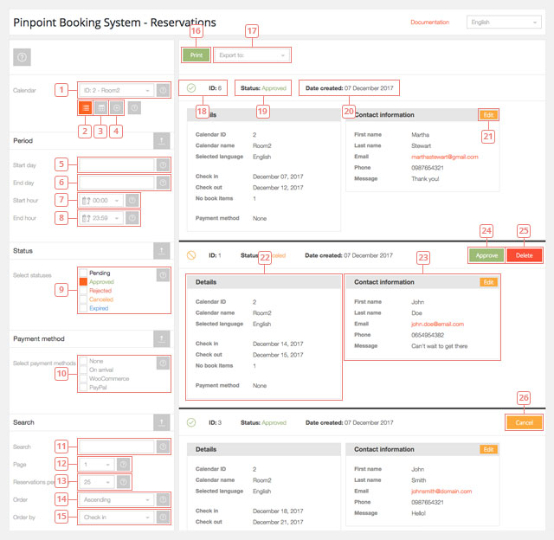Open the Calendar ID: 2 - Room2 dropdown
Viewport: 554px width, 540px height.
click(117, 90)
